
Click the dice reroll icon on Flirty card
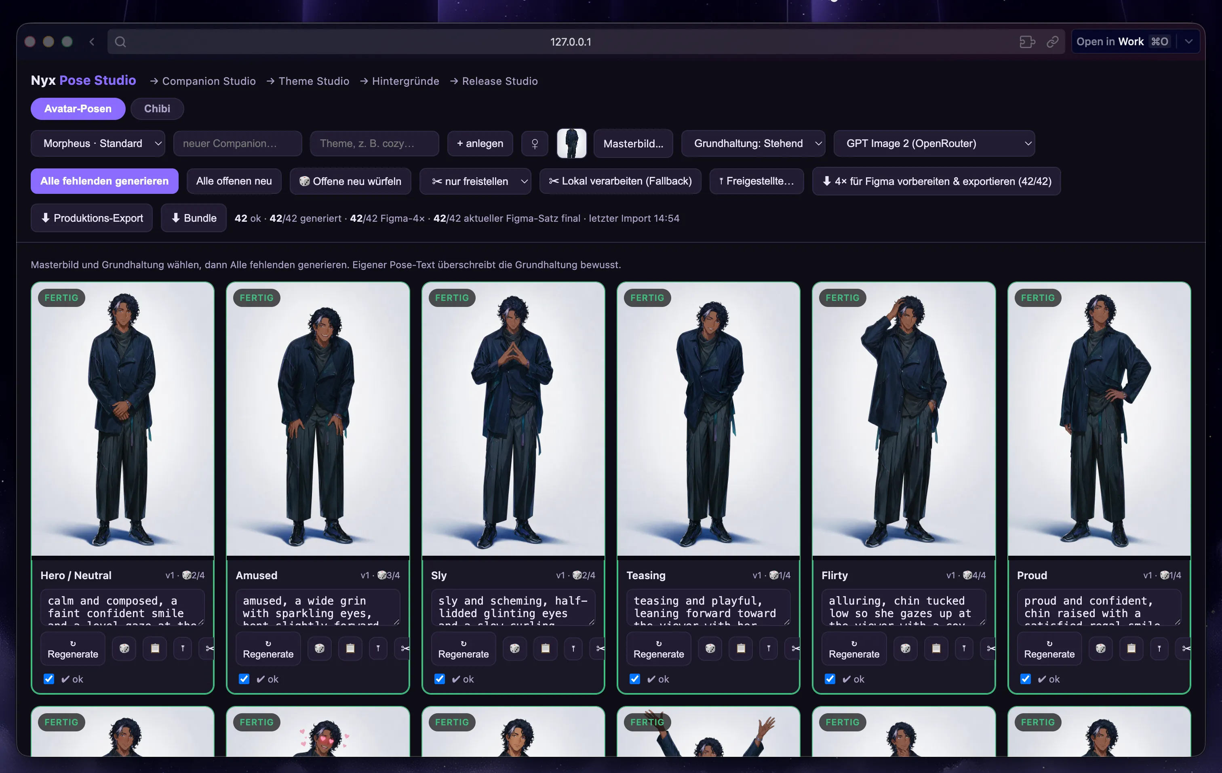point(905,648)
